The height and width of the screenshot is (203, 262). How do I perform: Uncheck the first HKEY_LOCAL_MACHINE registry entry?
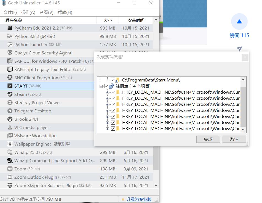(113, 92)
